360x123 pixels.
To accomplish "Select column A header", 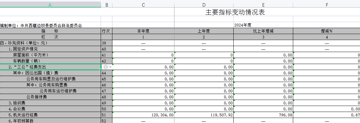I will (50, 5).
